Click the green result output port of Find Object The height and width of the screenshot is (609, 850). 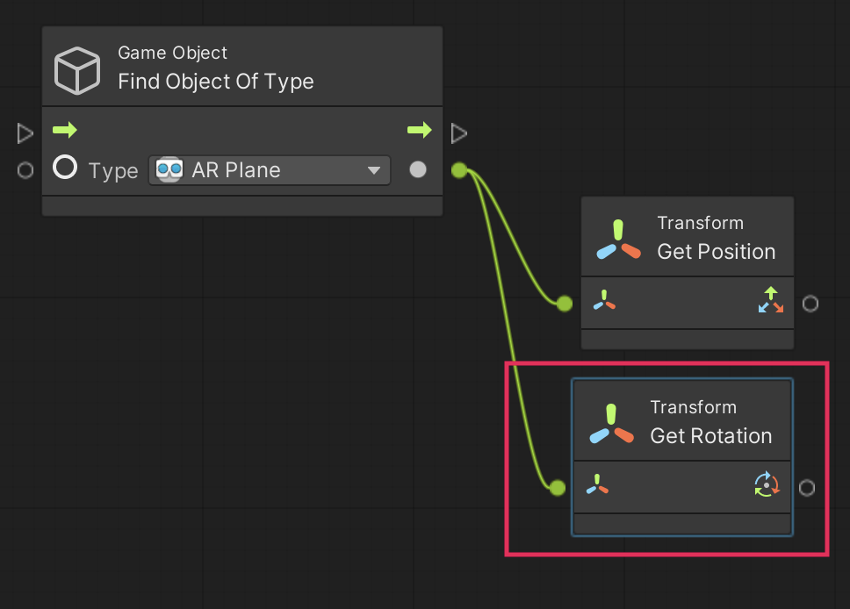tap(458, 170)
